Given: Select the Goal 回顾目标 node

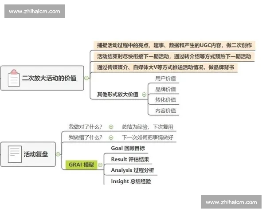Looking at the screenshot, I should 128,148.
